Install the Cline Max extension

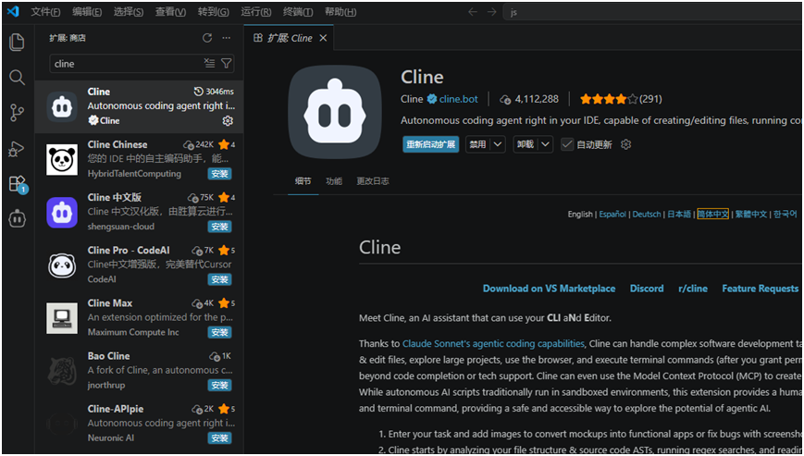(219, 332)
